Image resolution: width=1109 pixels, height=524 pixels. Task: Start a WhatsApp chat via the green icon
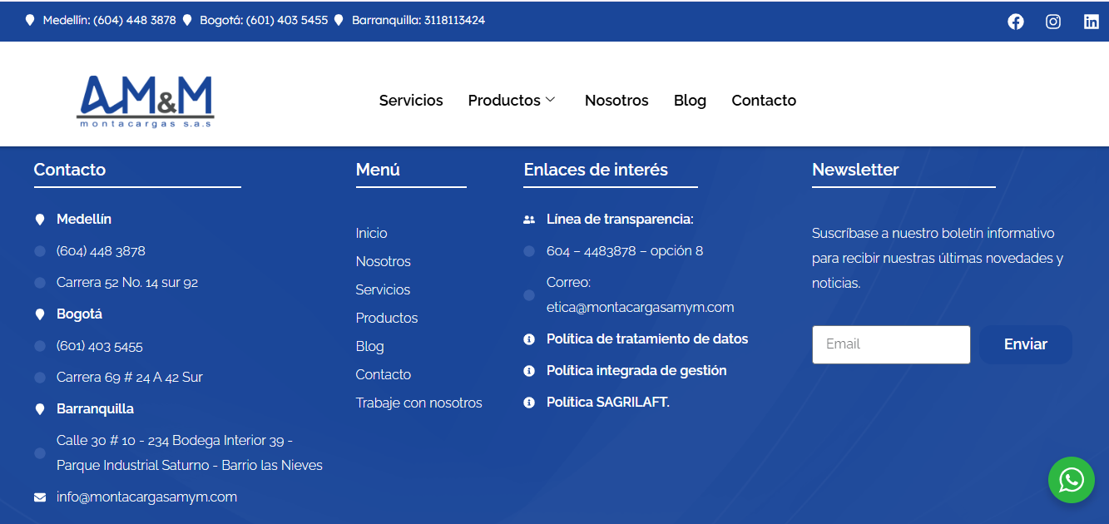point(1072,480)
